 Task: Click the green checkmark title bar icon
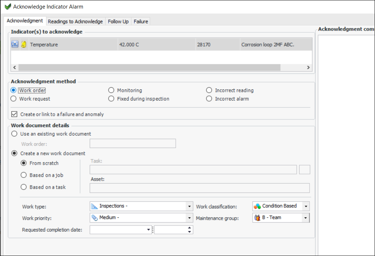point(7,7)
